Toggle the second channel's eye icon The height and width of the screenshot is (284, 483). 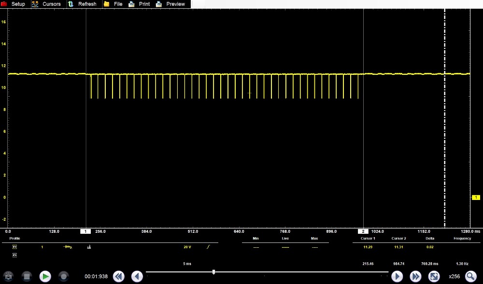coord(14,255)
